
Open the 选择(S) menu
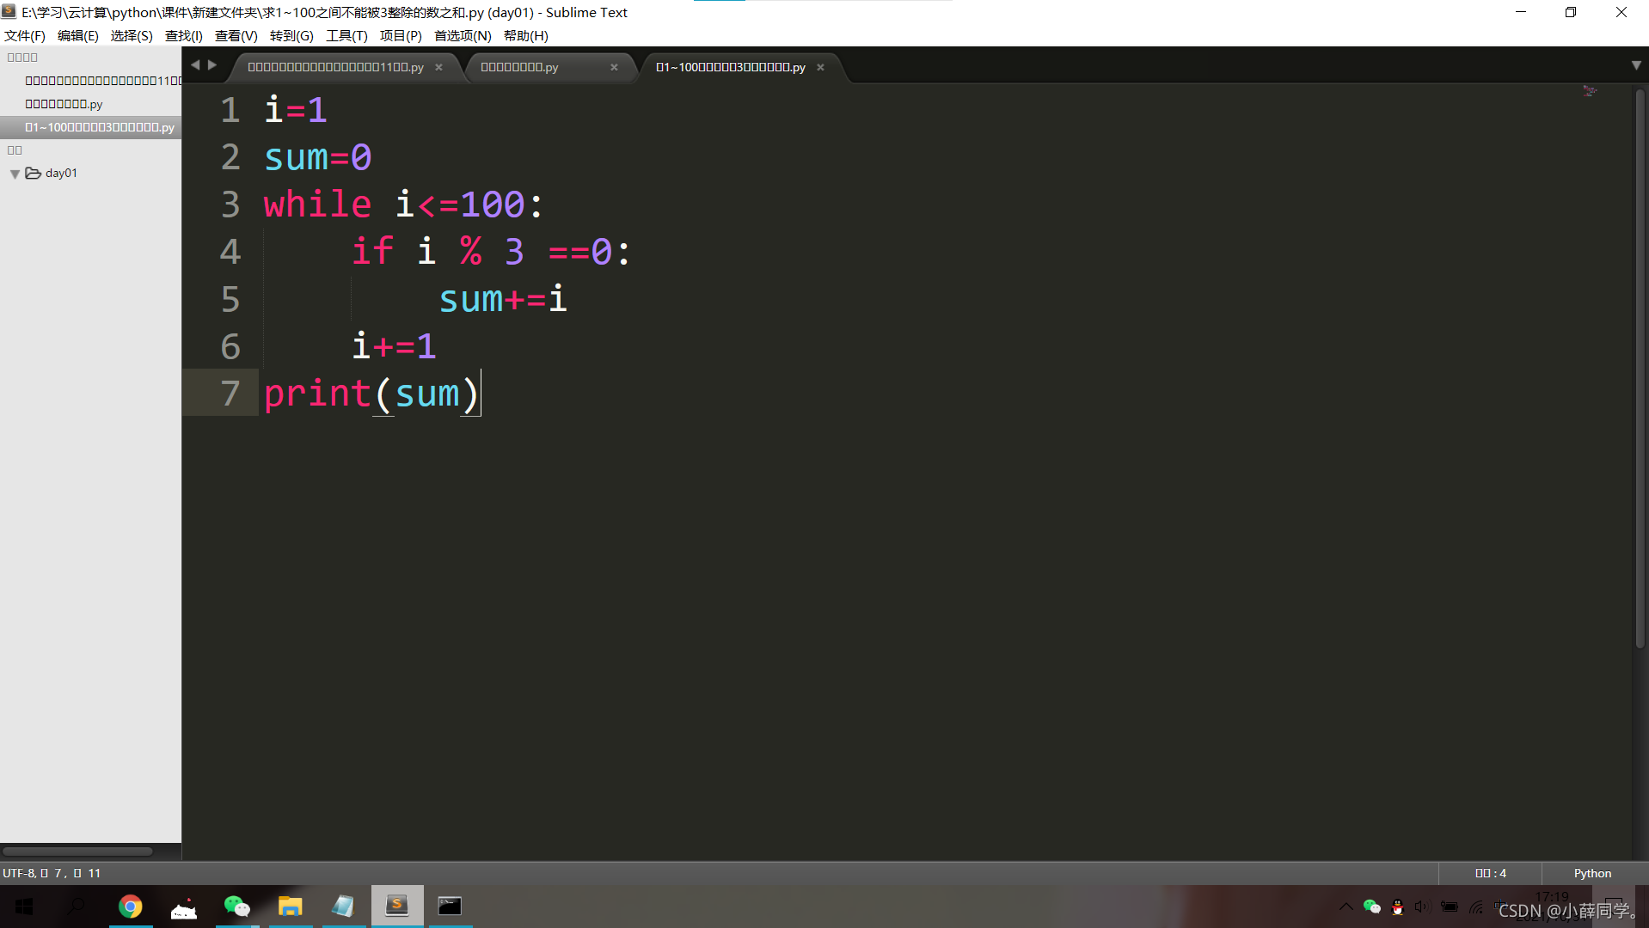132,35
